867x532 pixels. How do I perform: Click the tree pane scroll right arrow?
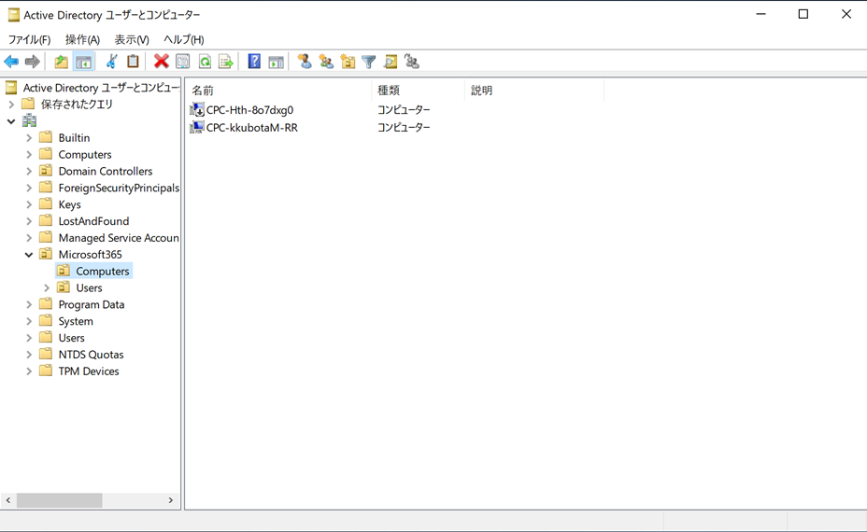click(x=171, y=500)
